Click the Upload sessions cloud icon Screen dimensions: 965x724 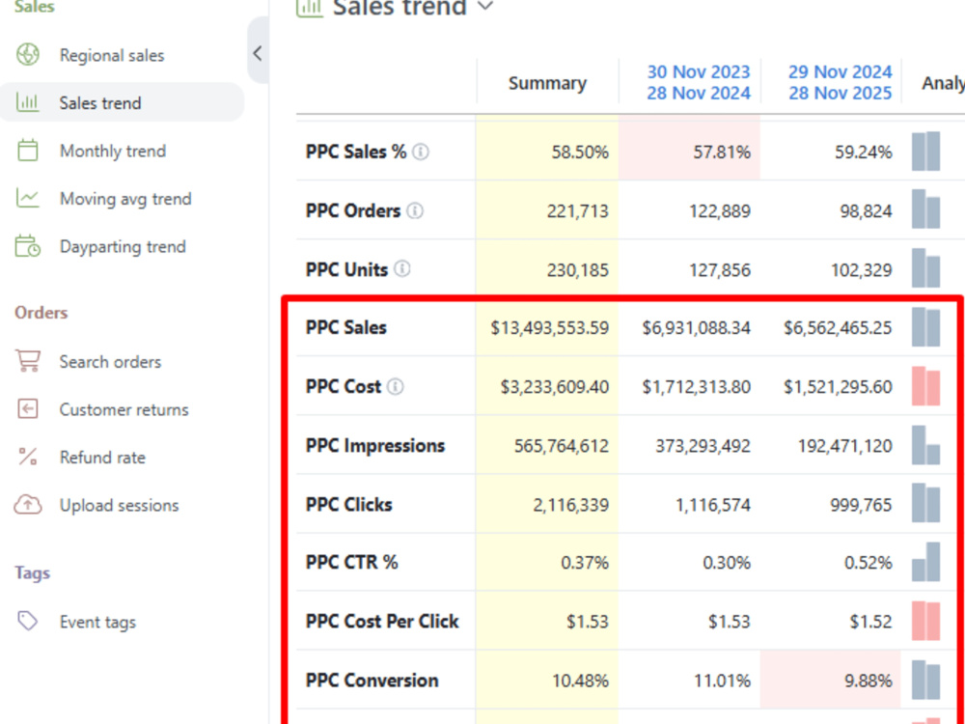click(28, 504)
